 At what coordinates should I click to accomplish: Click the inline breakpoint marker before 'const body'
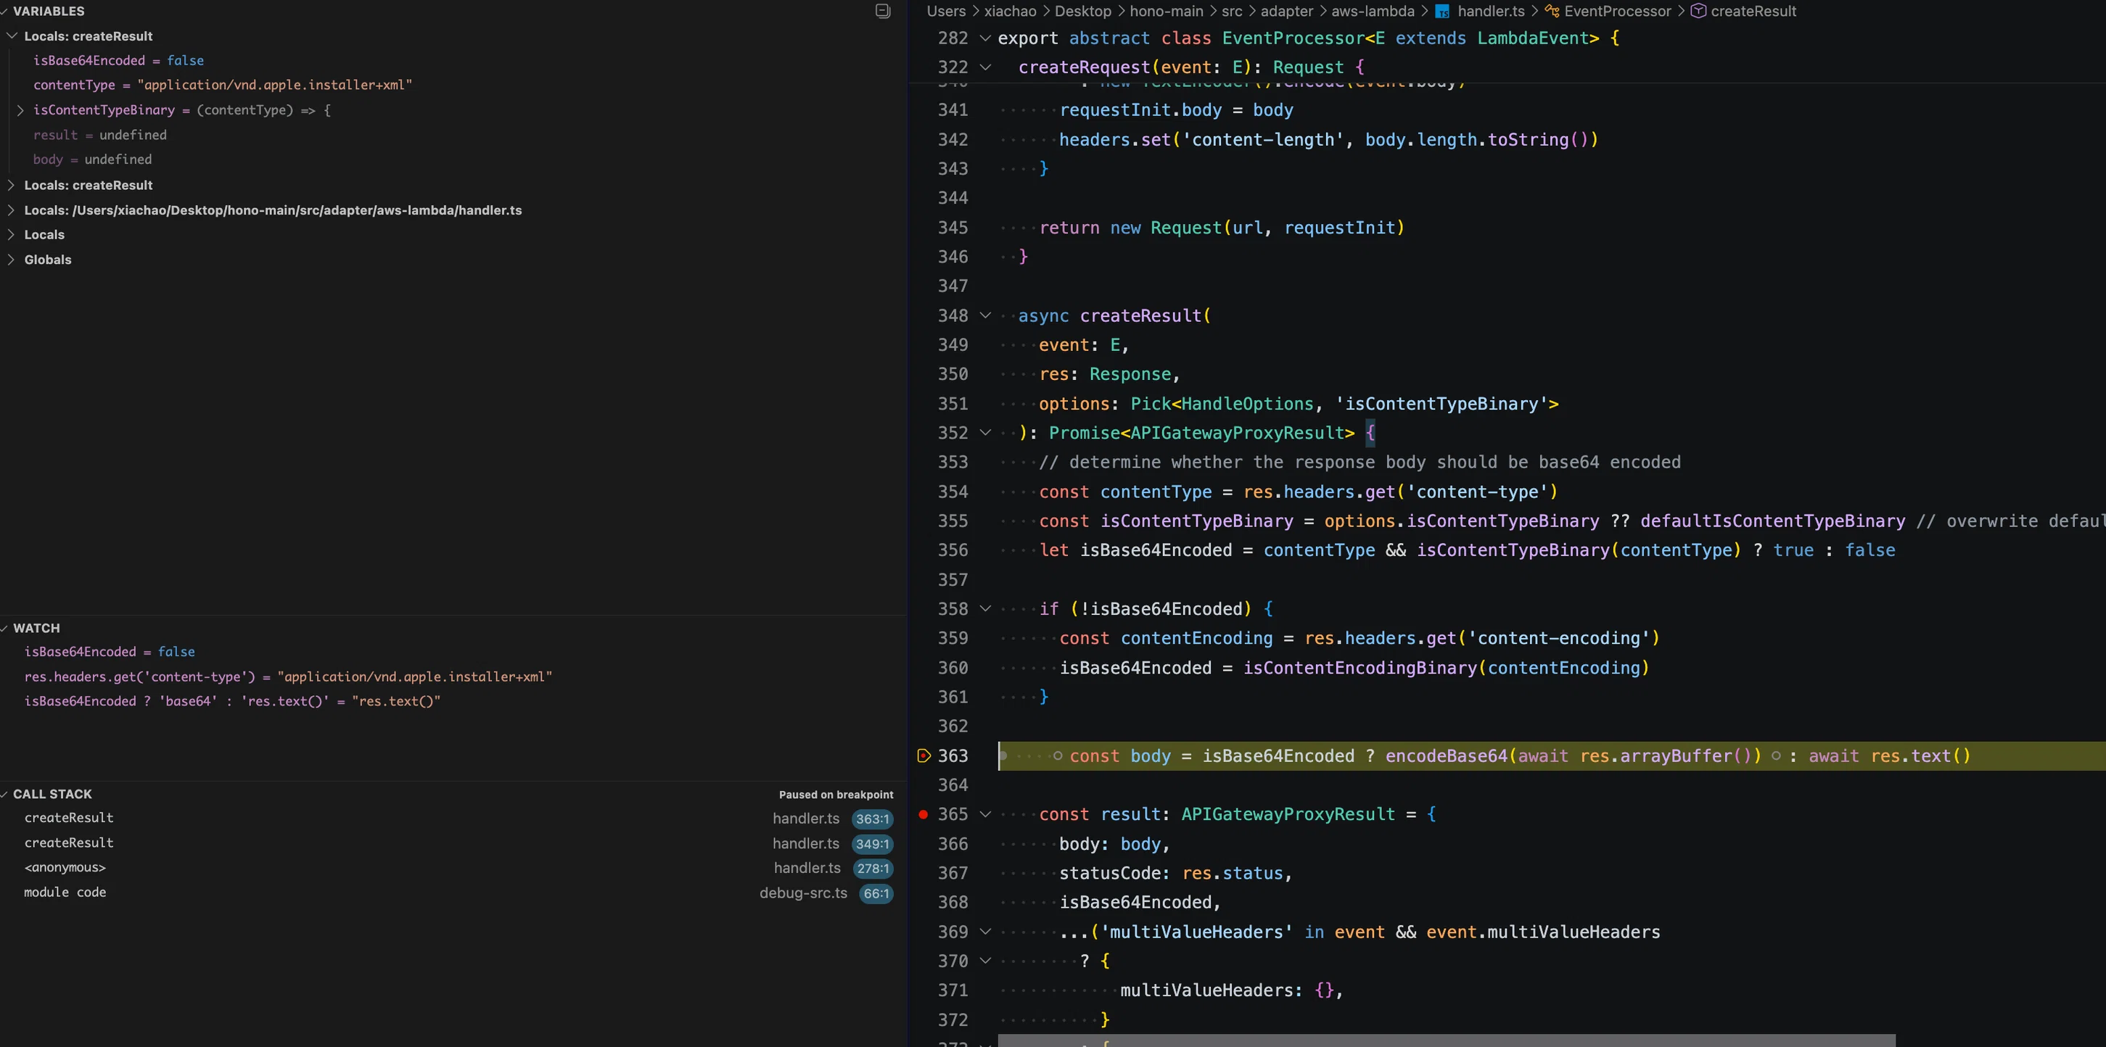[1058, 756]
